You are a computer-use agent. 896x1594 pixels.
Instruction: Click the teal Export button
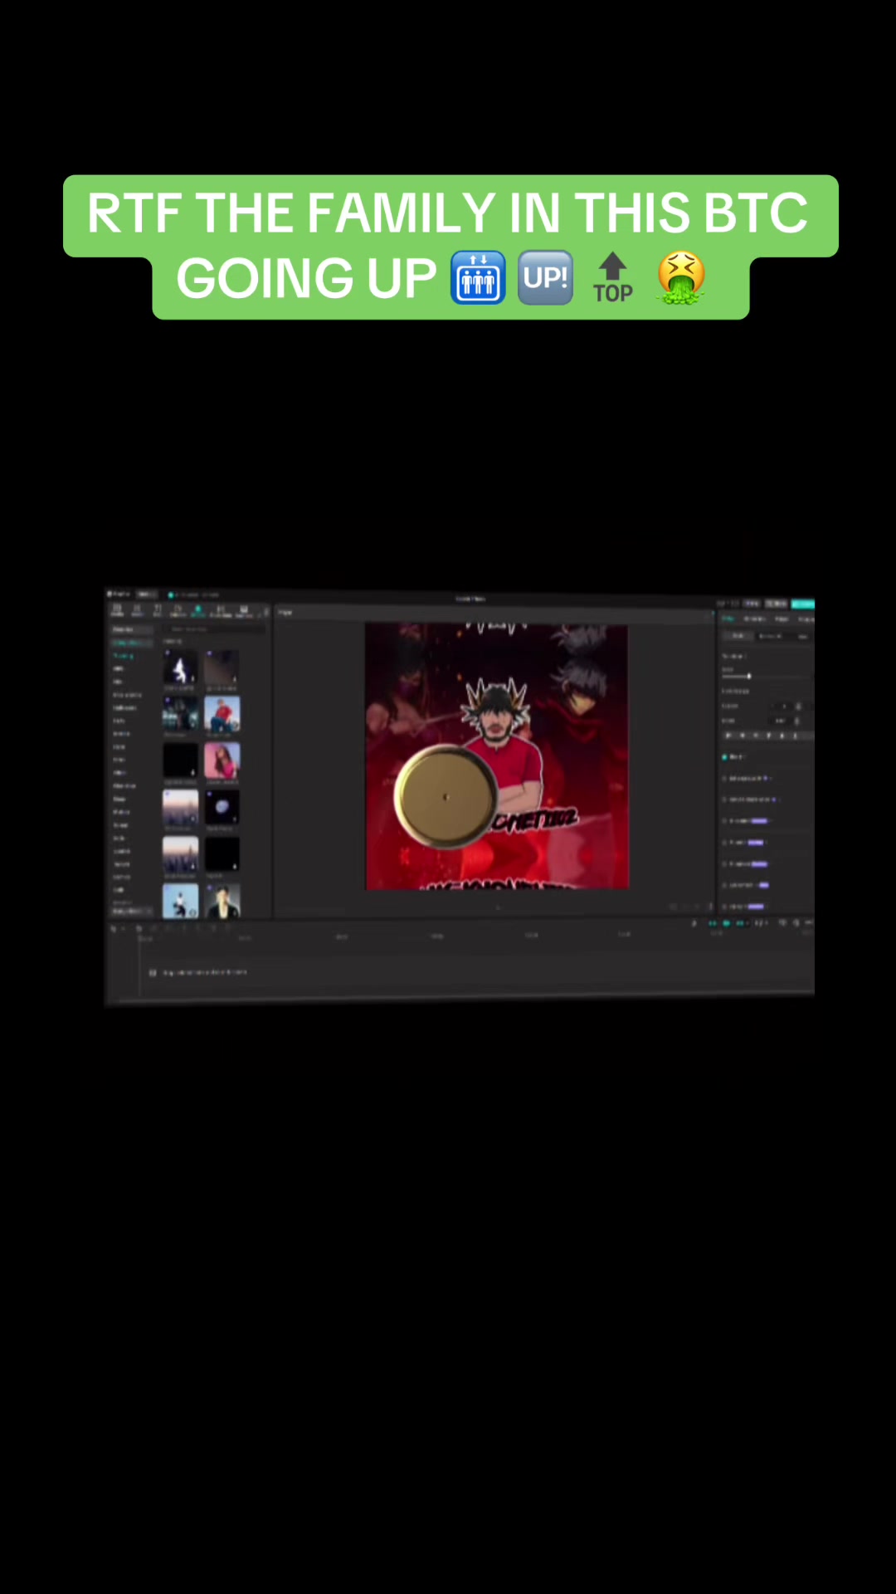click(803, 604)
